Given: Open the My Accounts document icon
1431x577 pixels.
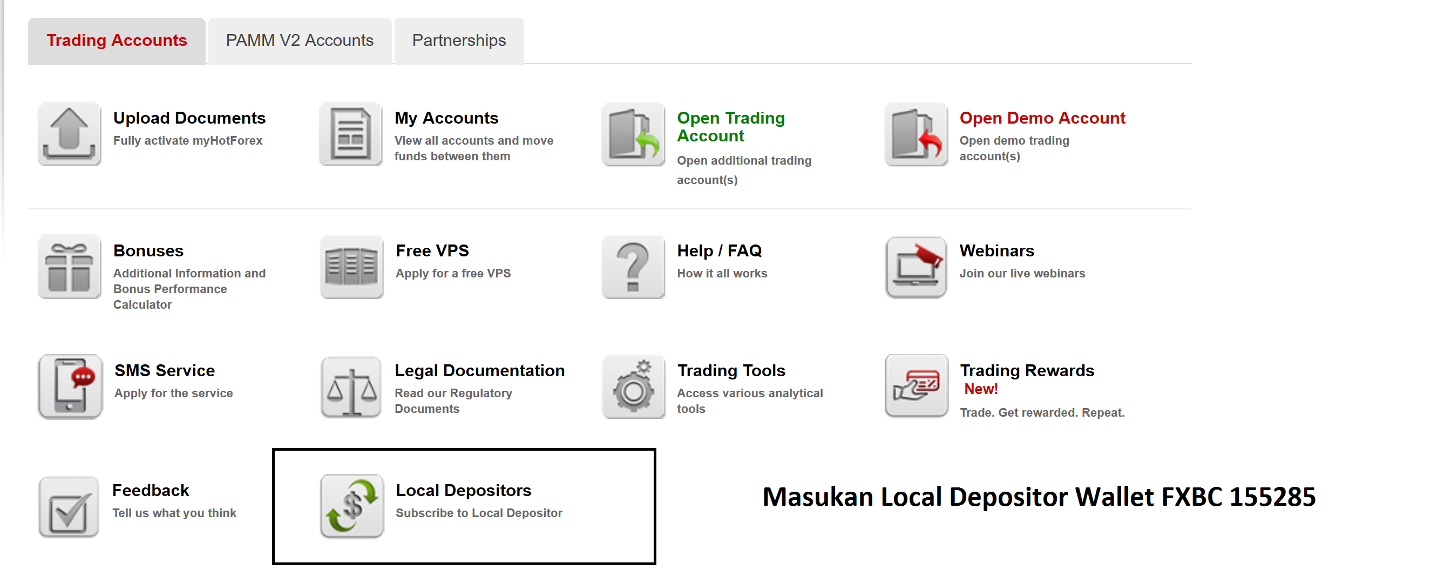Looking at the screenshot, I should click(x=351, y=134).
